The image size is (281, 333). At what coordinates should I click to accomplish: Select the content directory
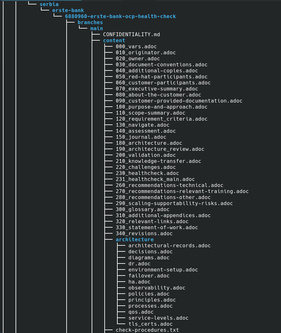pyautogui.click(x=114, y=40)
